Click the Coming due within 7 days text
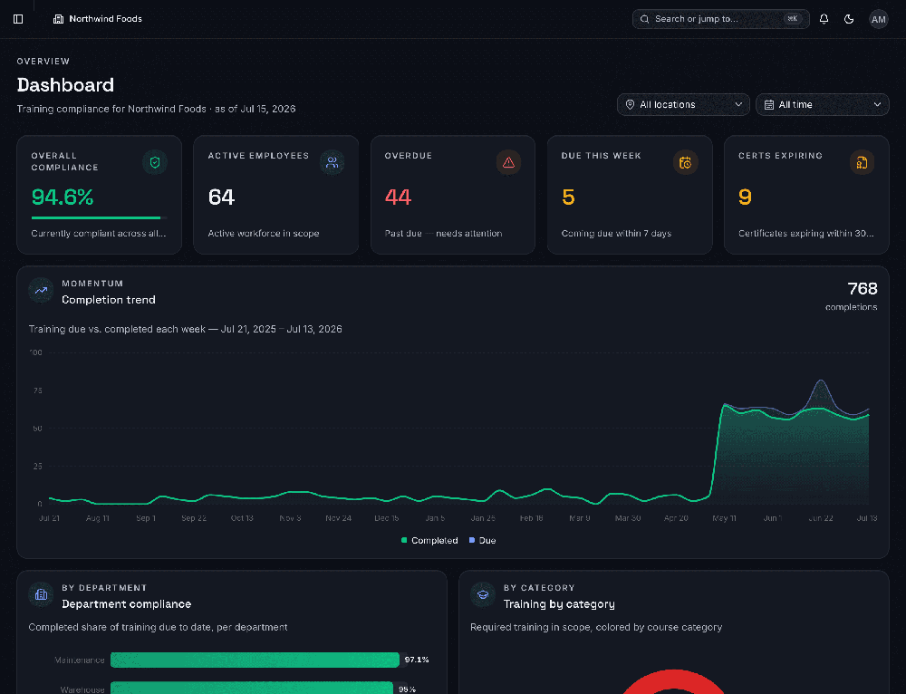The image size is (906, 694). click(x=616, y=234)
